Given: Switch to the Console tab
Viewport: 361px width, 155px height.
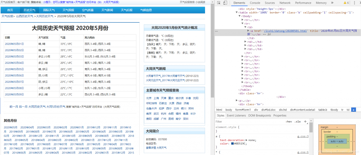Looking at the screenshot, I should click(255, 3).
